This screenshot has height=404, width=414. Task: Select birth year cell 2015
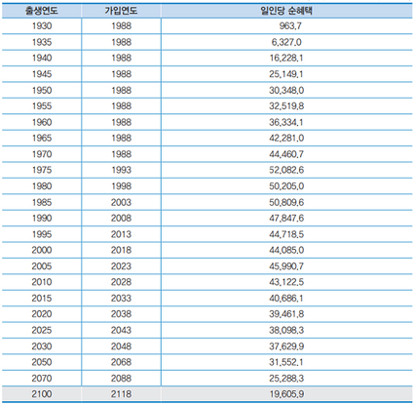42,298
